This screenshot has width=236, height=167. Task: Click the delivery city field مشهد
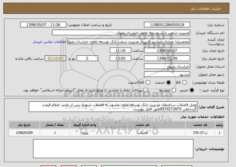pos(167,74)
